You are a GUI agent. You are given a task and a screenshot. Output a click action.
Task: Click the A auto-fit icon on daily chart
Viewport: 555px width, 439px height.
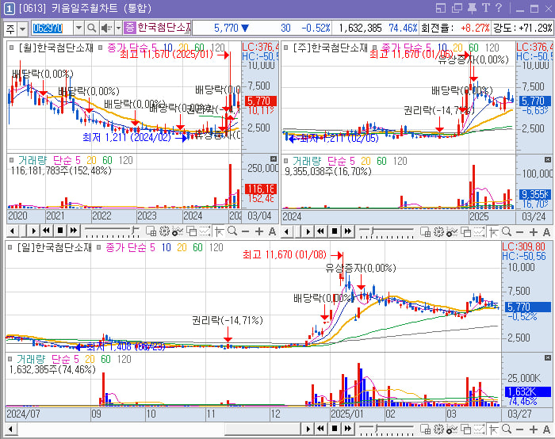point(546,429)
